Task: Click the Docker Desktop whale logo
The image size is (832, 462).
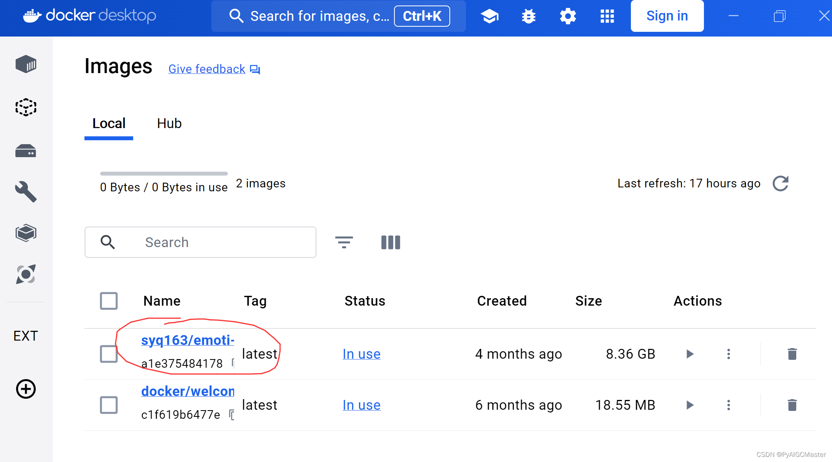Action: 33,16
